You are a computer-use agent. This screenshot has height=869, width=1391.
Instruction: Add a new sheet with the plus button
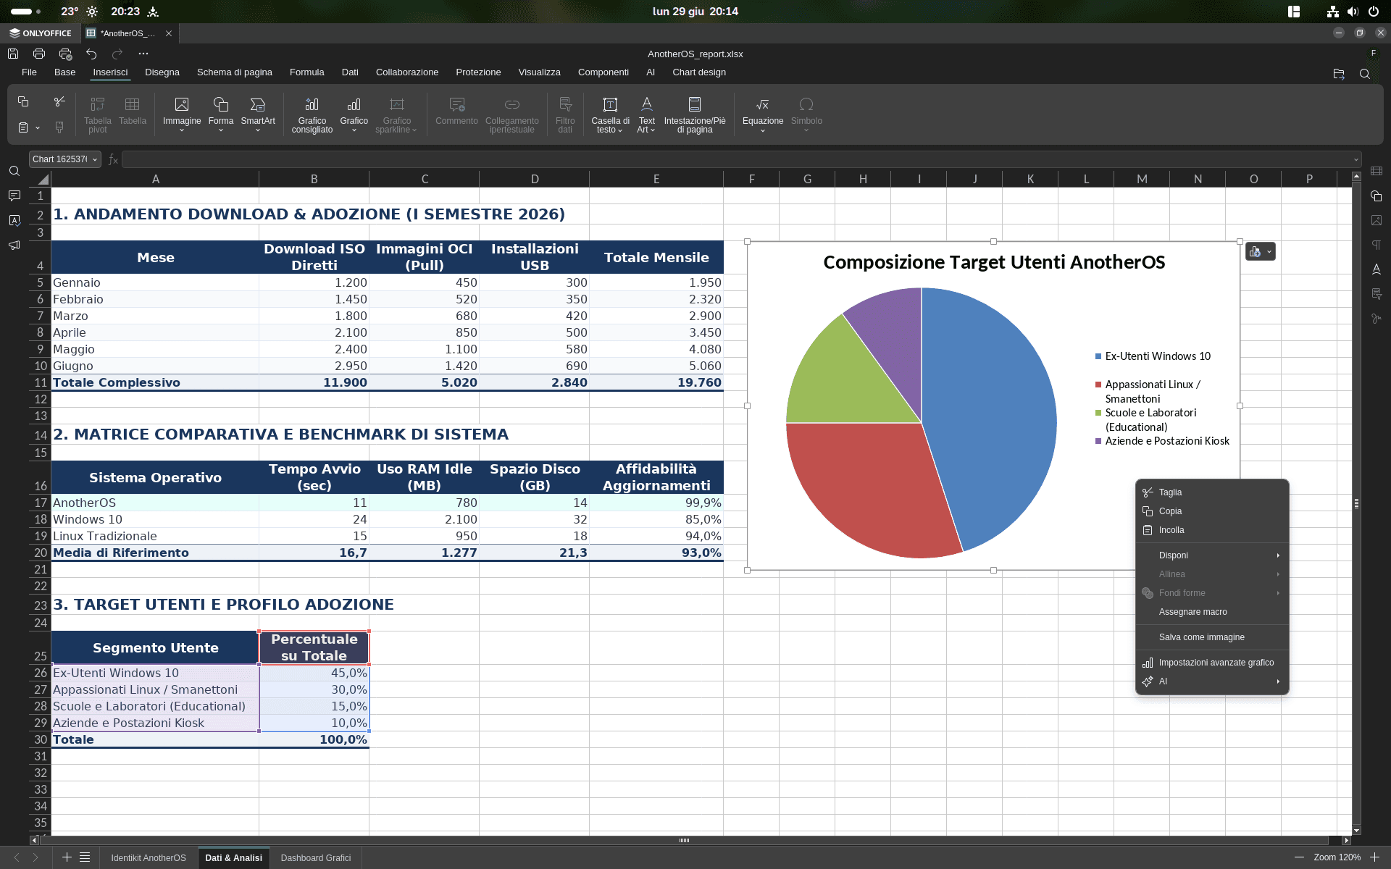coord(67,857)
